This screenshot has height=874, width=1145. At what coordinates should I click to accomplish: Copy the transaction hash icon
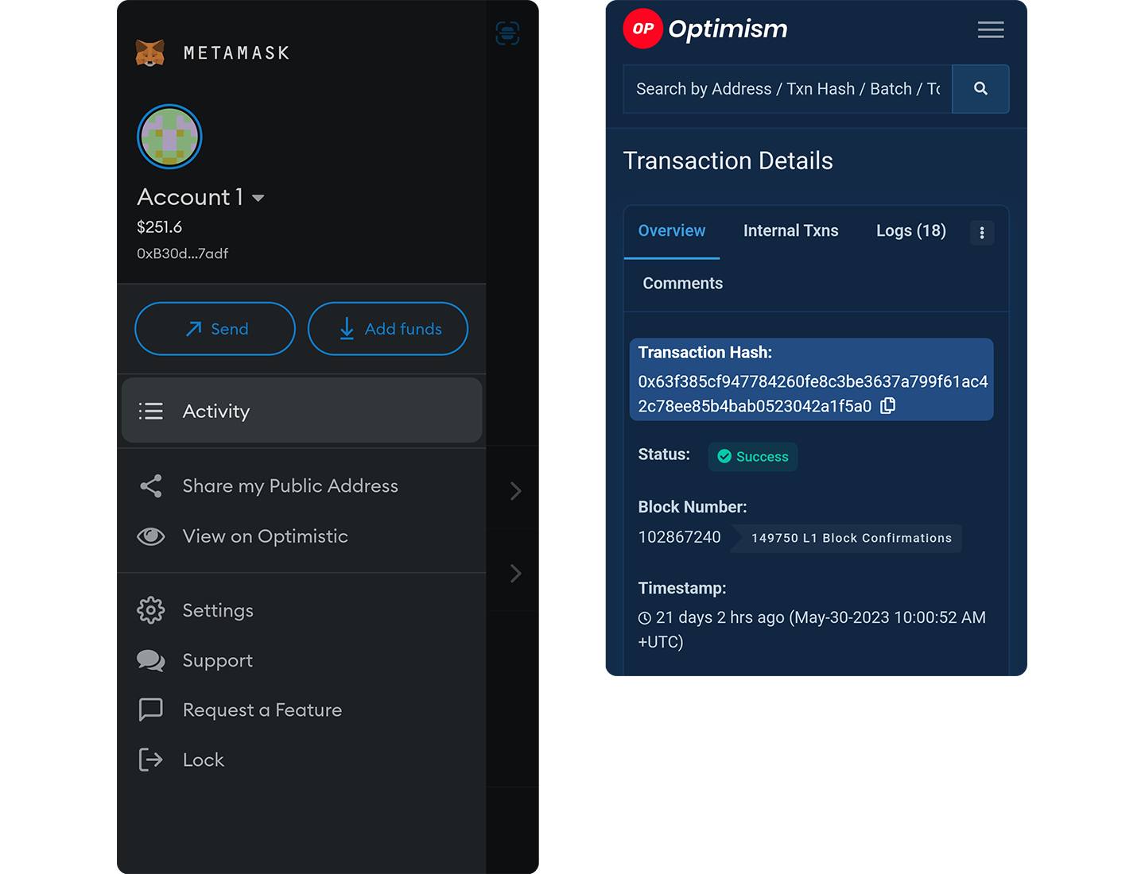click(x=888, y=406)
